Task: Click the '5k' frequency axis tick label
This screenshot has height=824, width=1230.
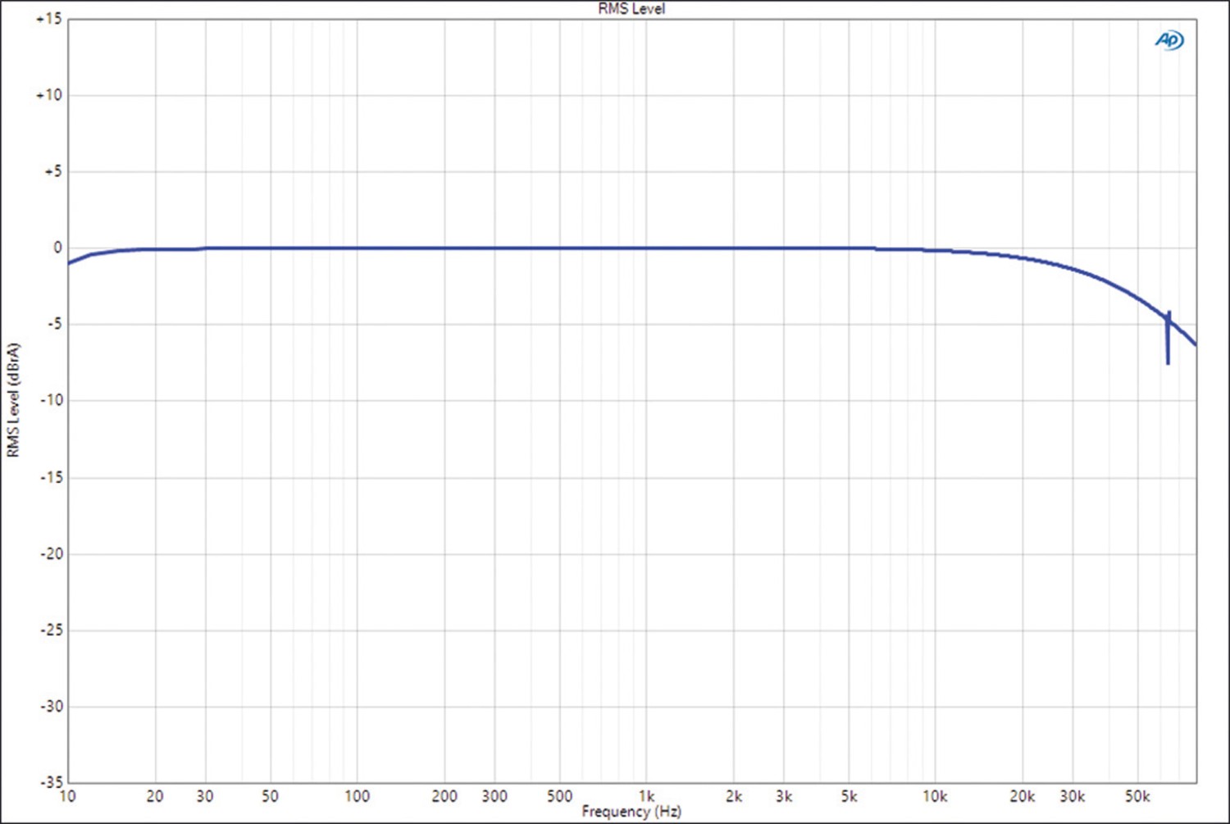Action: tap(849, 795)
